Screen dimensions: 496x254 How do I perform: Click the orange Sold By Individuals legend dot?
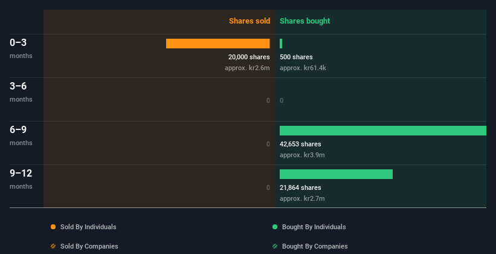click(x=53, y=227)
